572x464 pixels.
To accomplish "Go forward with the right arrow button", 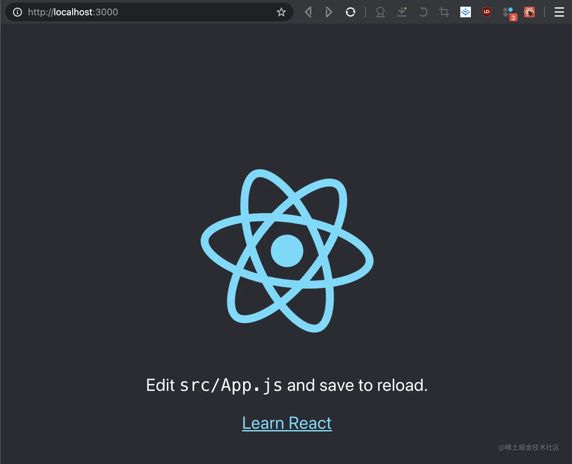I will (x=329, y=12).
